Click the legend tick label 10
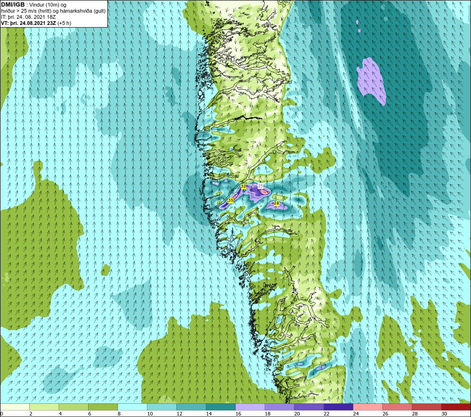The width and height of the screenshot is (471, 417). pyautogui.click(x=150, y=414)
